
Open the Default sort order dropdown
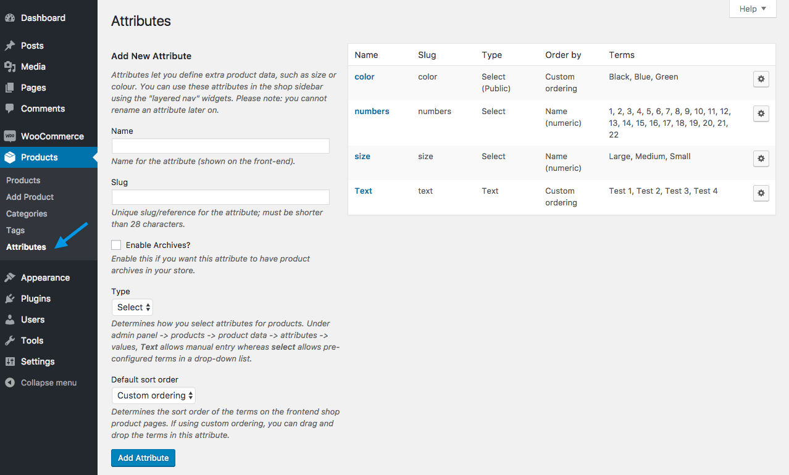tap(154, 395)
